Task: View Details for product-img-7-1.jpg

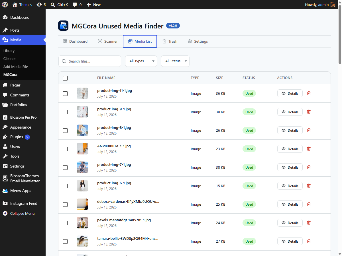Action: pyautogui.click(x=290, y=167)
